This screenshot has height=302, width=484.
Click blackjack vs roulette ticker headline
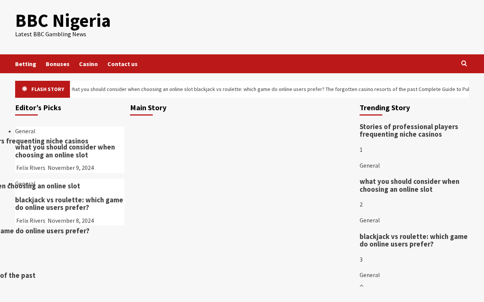click(x=259, y=89)
